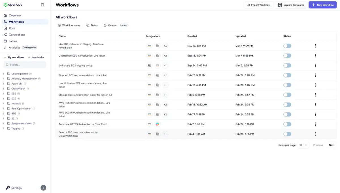Open Explore templates

pyautogui.click(x=291, y=5)
